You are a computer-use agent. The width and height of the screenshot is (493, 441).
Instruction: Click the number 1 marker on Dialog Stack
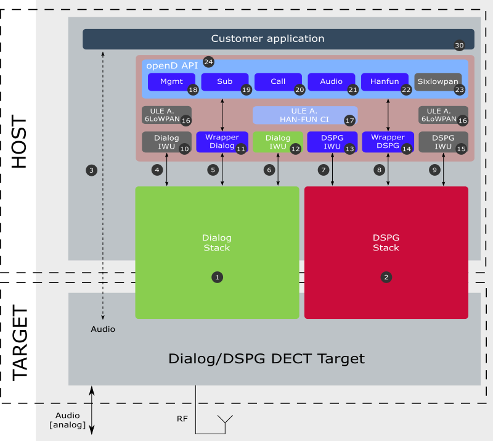coord(217,278)
